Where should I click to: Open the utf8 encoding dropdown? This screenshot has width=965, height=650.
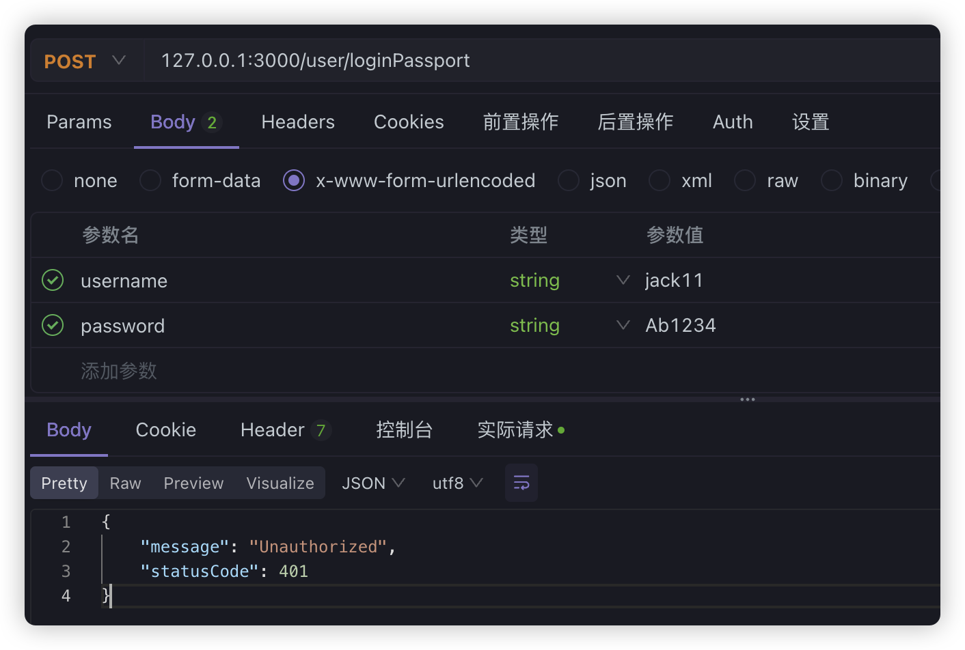coord(457,483)
